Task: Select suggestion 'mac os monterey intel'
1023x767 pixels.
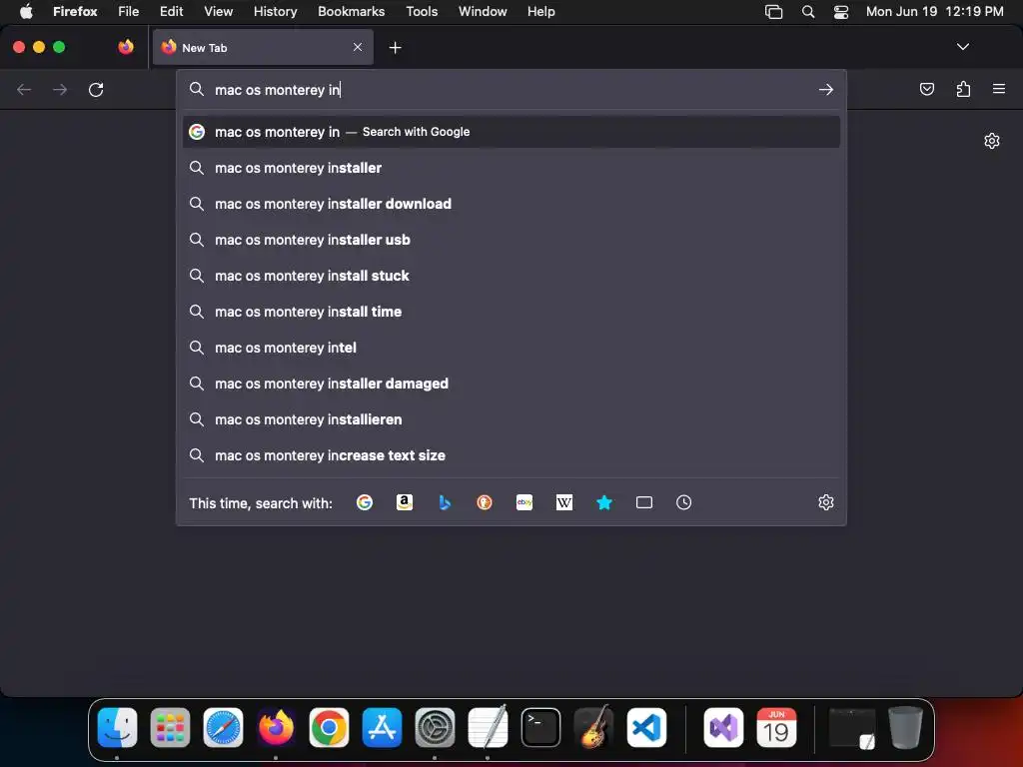Action: click(511, 347)
